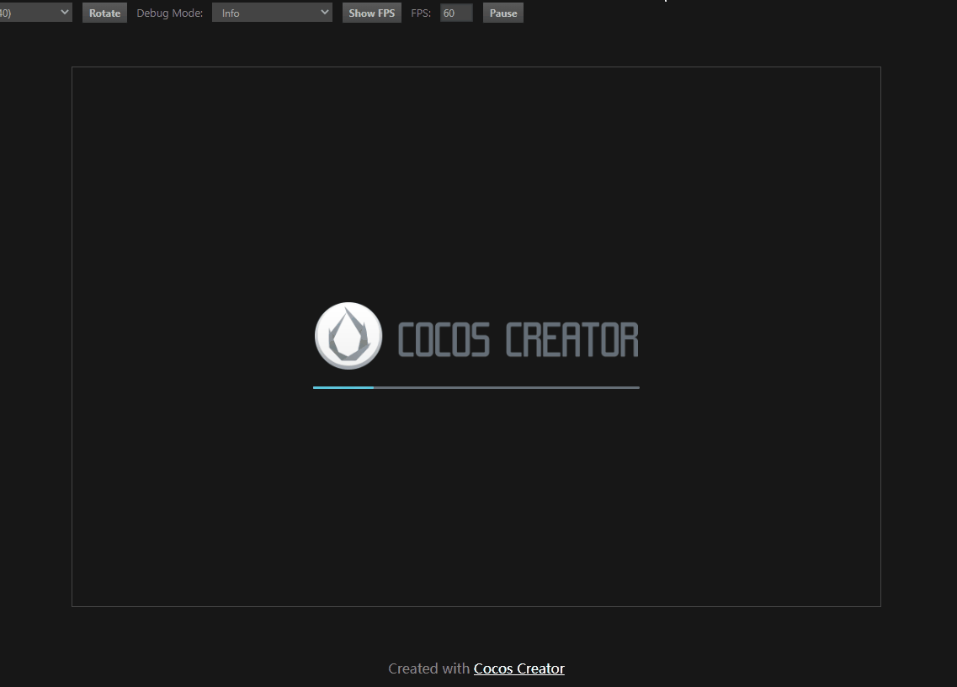Screen dimensions: 957x687
Task: Rotate the preview orientation
Action: 104,13
